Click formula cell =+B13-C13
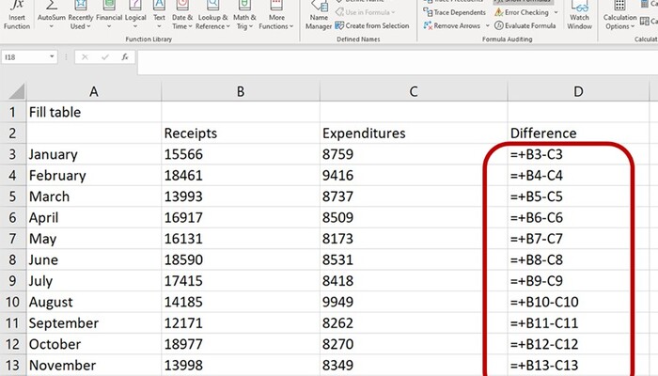 point(578,365)
